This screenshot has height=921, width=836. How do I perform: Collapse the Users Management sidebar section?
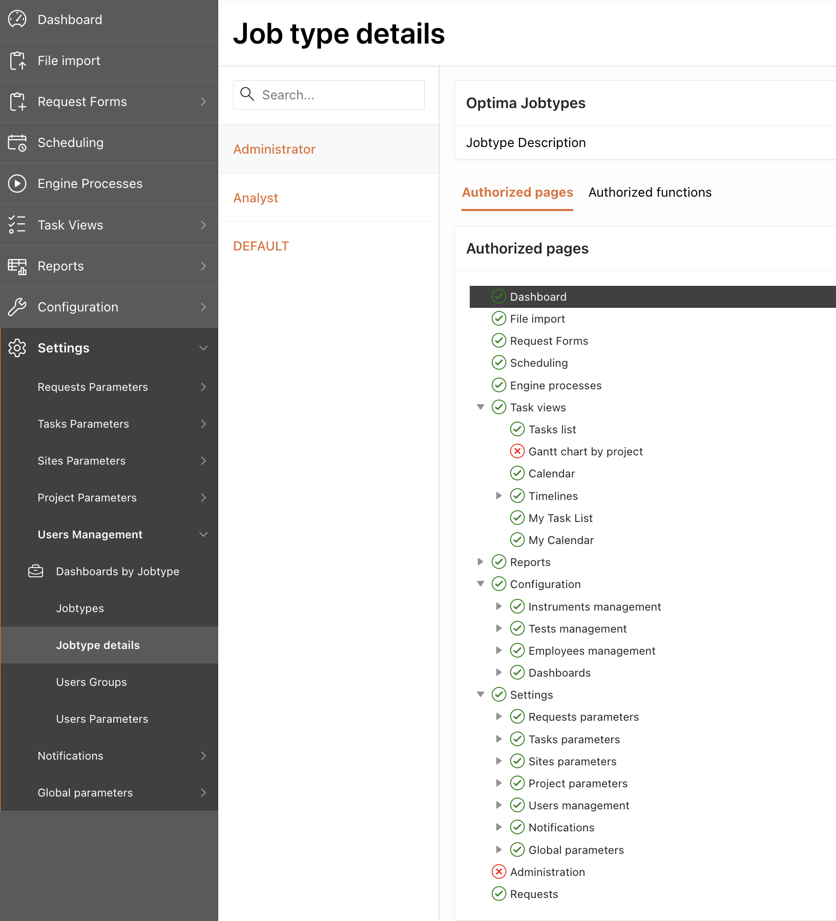(203, 535)
